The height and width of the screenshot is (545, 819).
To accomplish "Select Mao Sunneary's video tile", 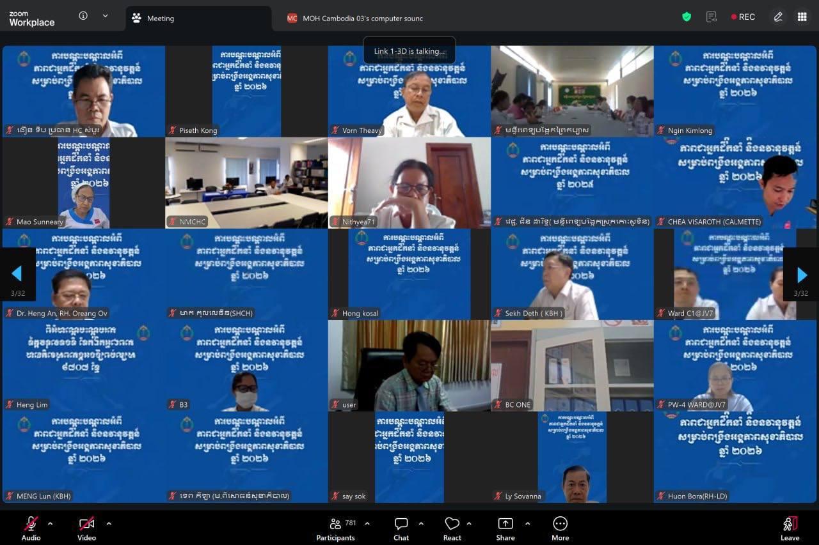I will [84, 183].
